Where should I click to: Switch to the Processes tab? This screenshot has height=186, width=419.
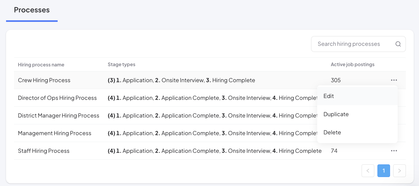click(x=32, y=10)
